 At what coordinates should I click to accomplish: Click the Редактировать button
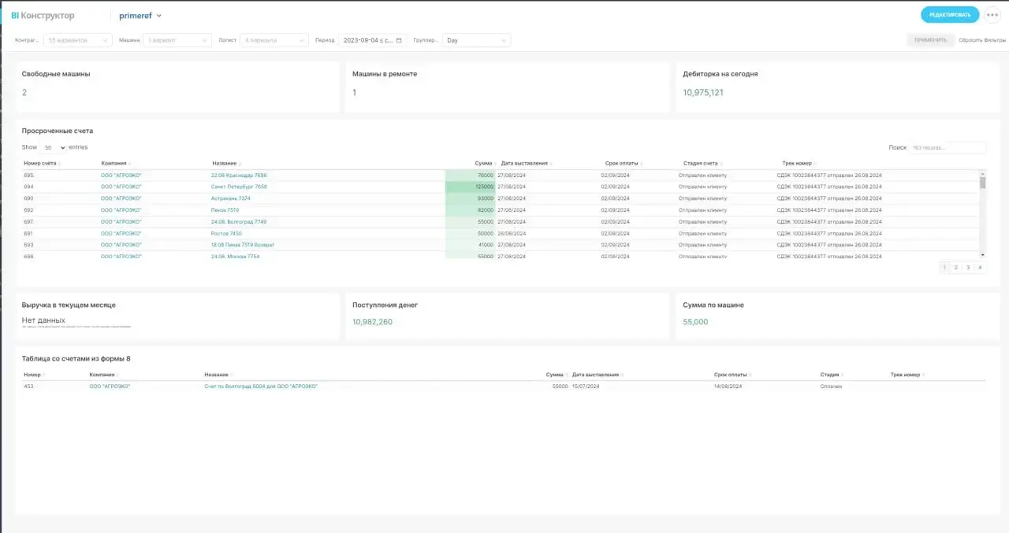(x=950, y=15)
